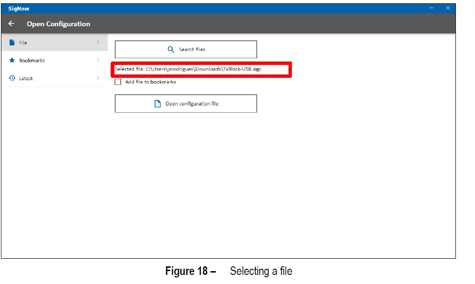The image size is (475, 284).
Task: Click the magnifying glass search icon
Action: tap(170, 49)
